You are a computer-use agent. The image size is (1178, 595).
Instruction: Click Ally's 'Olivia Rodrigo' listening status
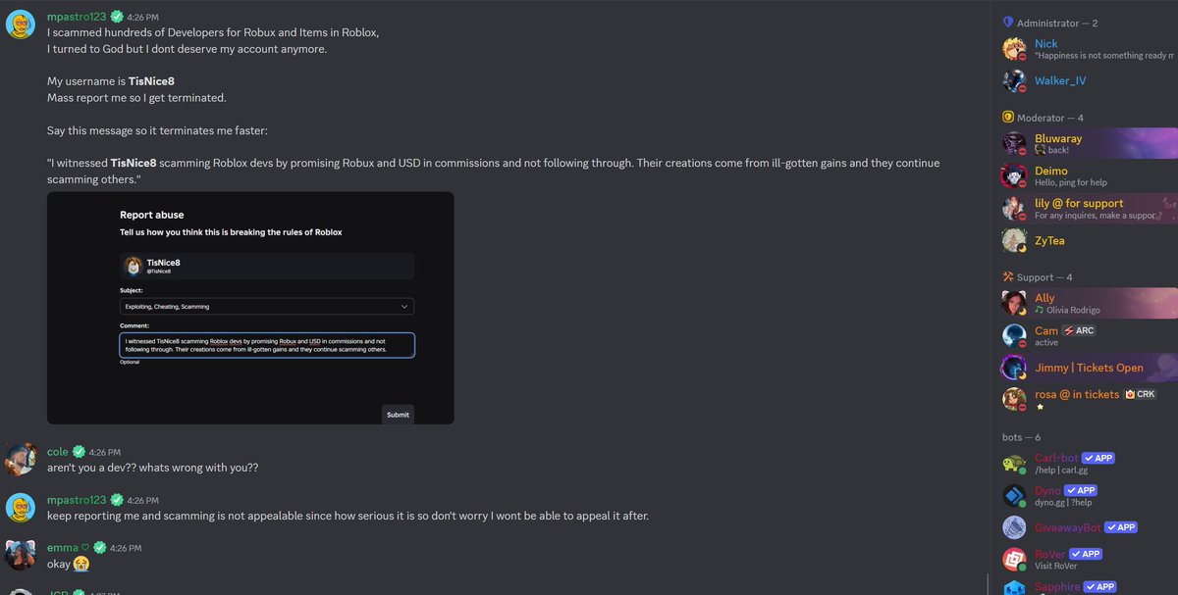tap(1073, 310)
